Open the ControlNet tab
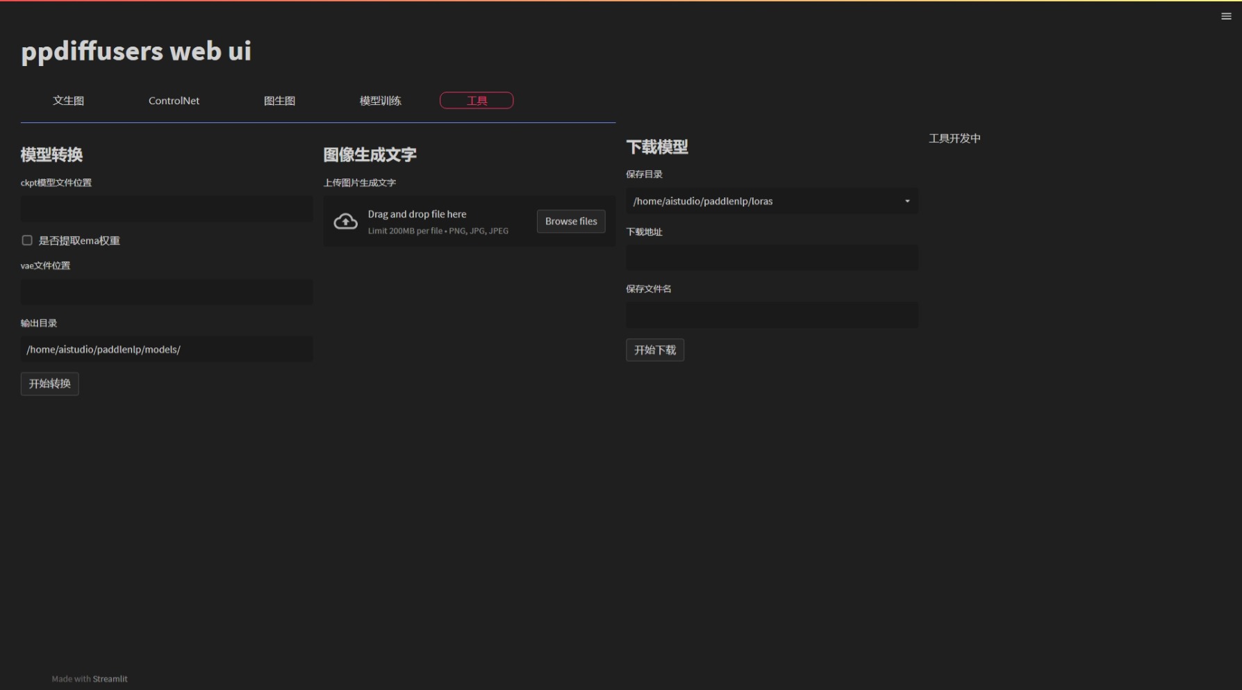Viewport: 1242px width, 690px height. point(174,100)
